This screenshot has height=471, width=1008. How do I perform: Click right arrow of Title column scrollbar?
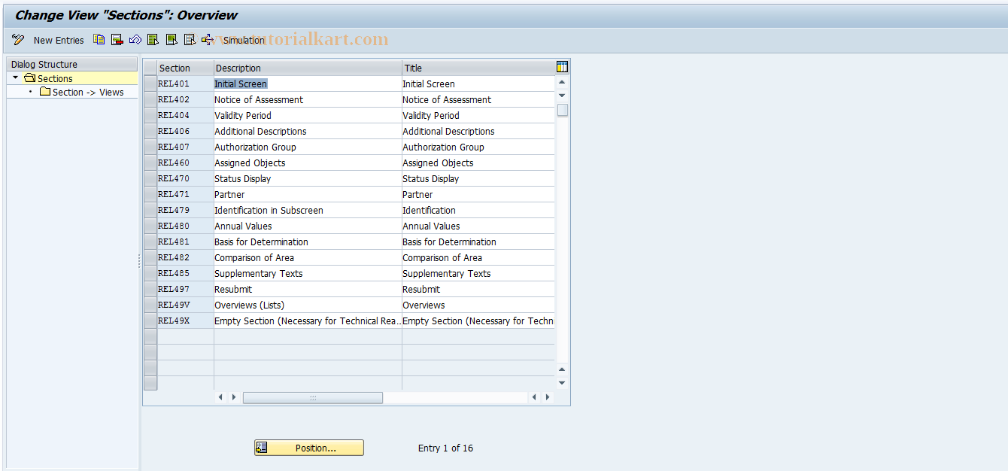point(548,397)
